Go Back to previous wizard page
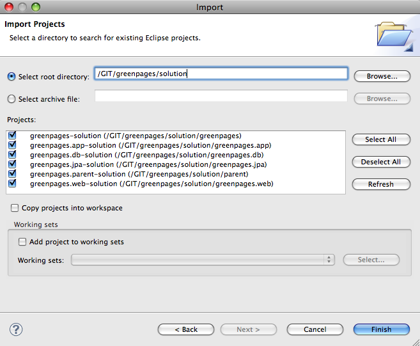The height and width of the screenshot is (346, 420). [x=186, y=329]
